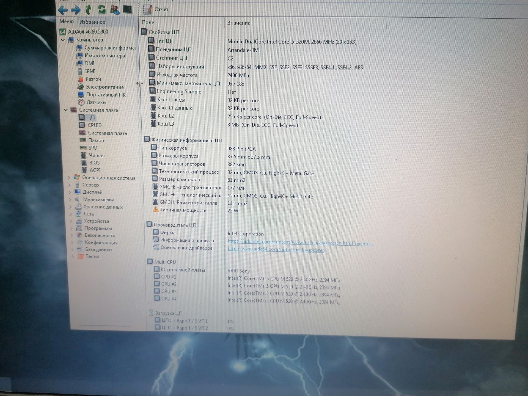Screen dimensions: 528x396
Task: Open the BIOS tree item
Action: [90, 163]
